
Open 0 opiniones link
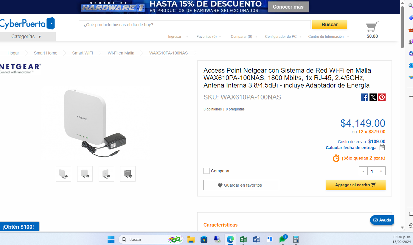(213, 109)
